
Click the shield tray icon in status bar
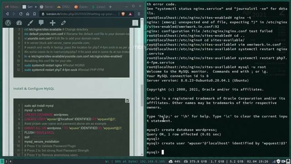(x=278, y=161)
